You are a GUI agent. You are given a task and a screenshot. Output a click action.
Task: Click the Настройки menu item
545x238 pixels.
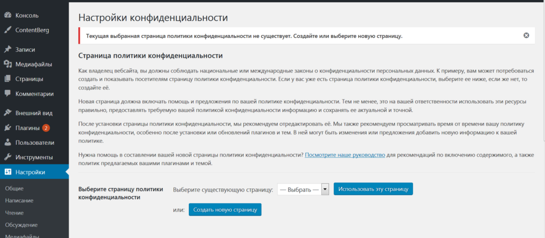30,172
